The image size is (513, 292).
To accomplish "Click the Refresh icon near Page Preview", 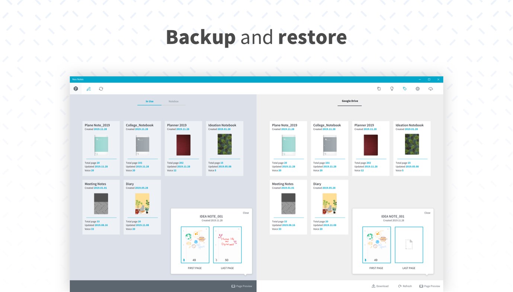I will (405, 286).
